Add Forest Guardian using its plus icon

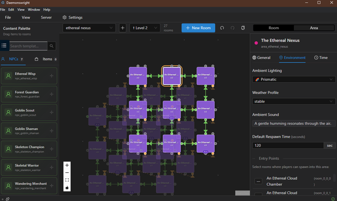(51, 94)
